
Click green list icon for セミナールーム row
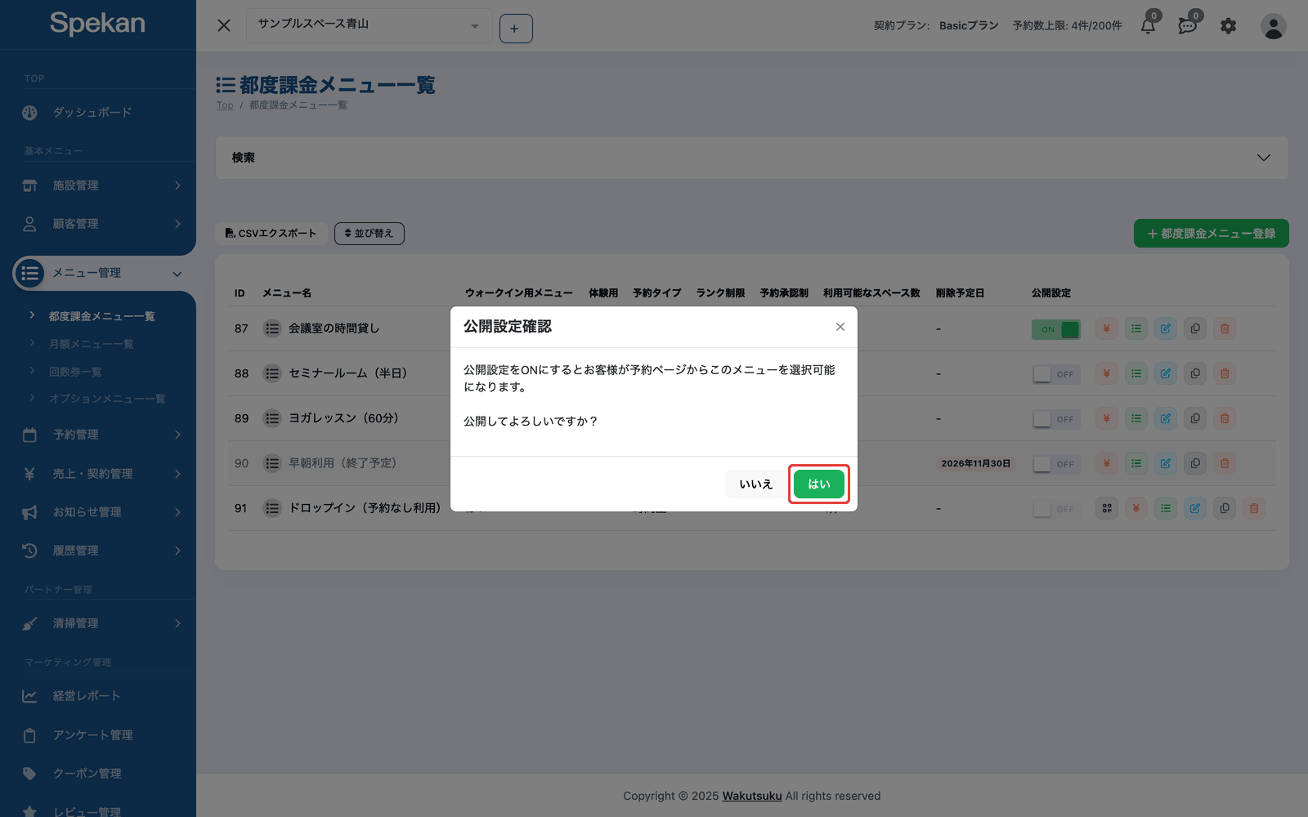click(1136, 373)
